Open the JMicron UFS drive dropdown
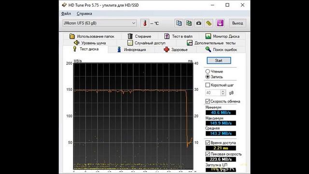Image resolution: width=309 pixels, height=174 pixels. click(99, 23)
